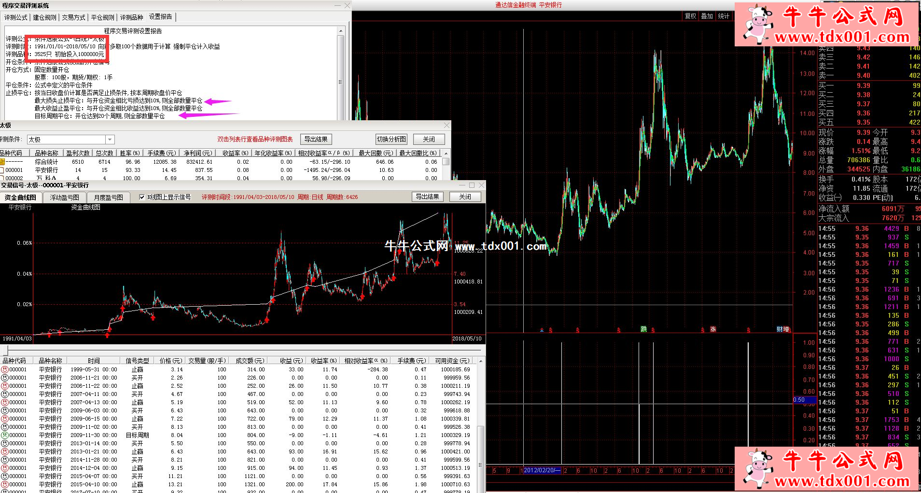
Task: Click the 跌 event marker under K-line chart
Action: 643,329
